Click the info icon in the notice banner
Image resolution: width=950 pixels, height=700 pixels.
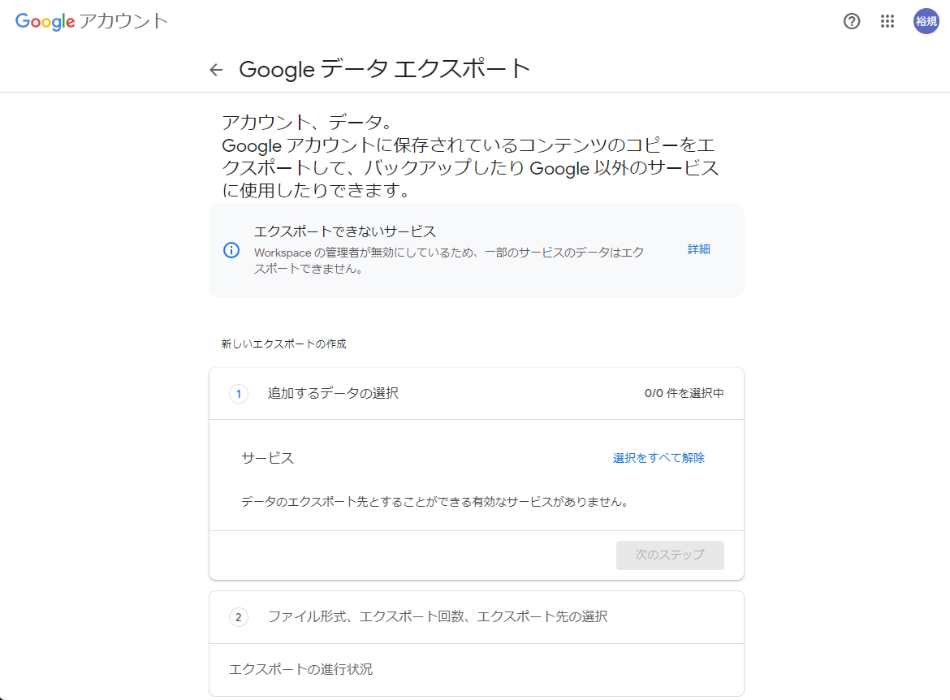231,250
